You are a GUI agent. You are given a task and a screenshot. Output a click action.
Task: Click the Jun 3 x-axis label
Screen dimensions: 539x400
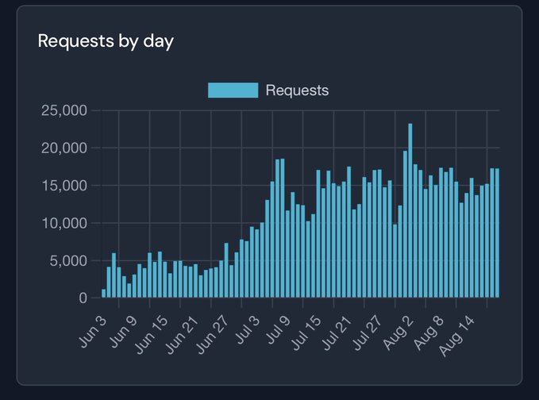(94, 332)
